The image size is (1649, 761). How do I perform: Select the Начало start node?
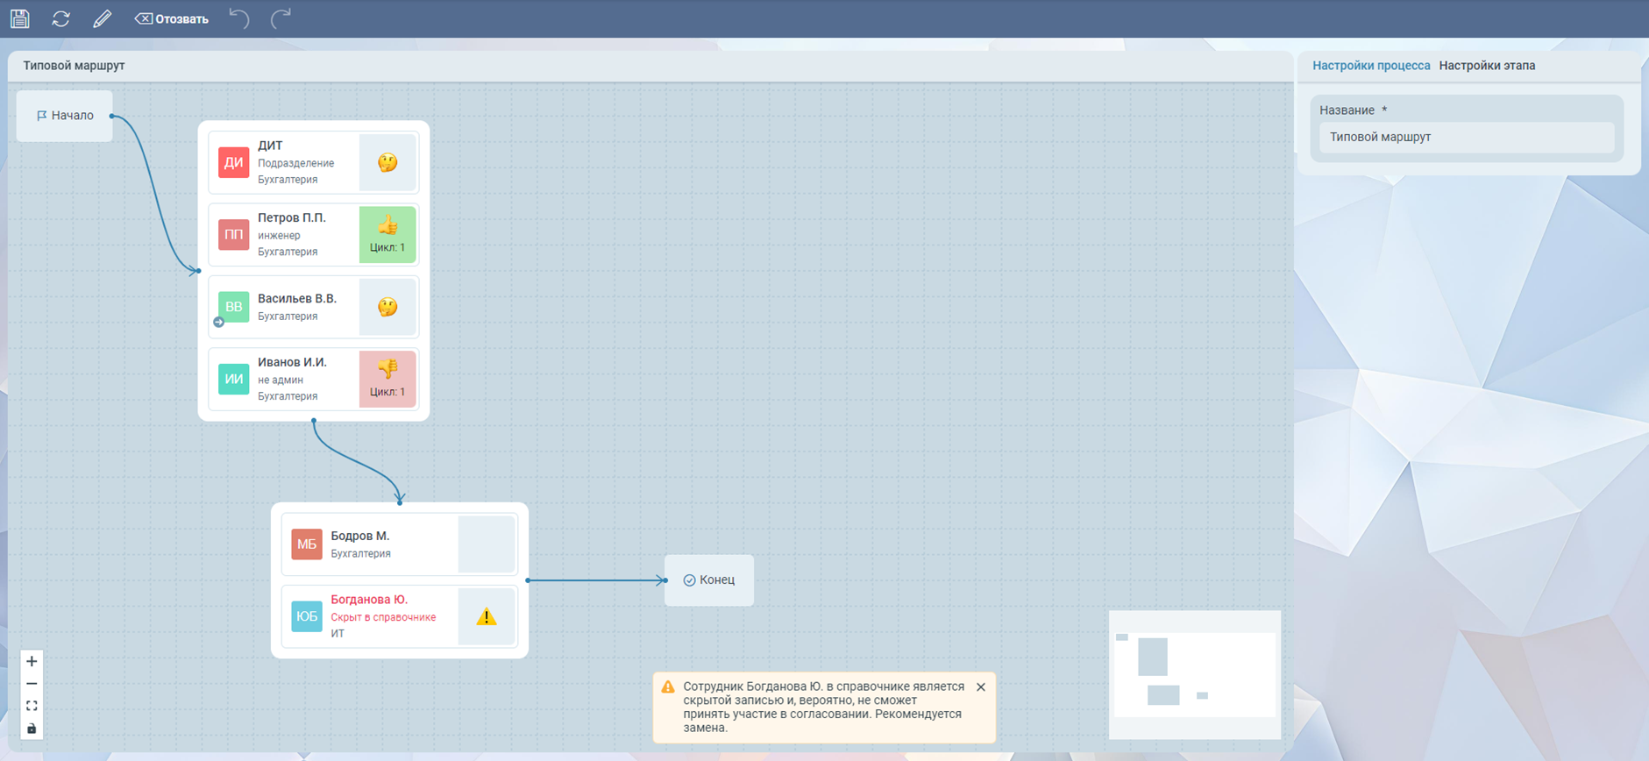click(x=65, y=116)
